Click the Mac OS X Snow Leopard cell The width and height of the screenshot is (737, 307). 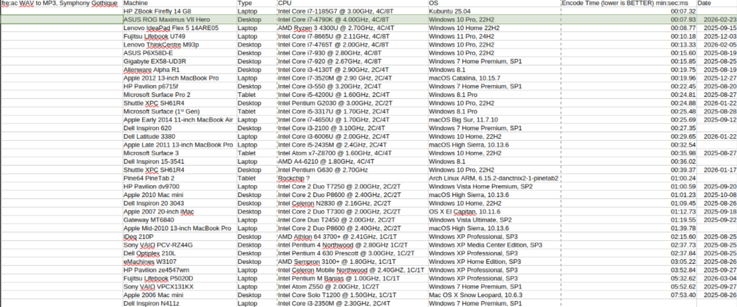(475, 295)
